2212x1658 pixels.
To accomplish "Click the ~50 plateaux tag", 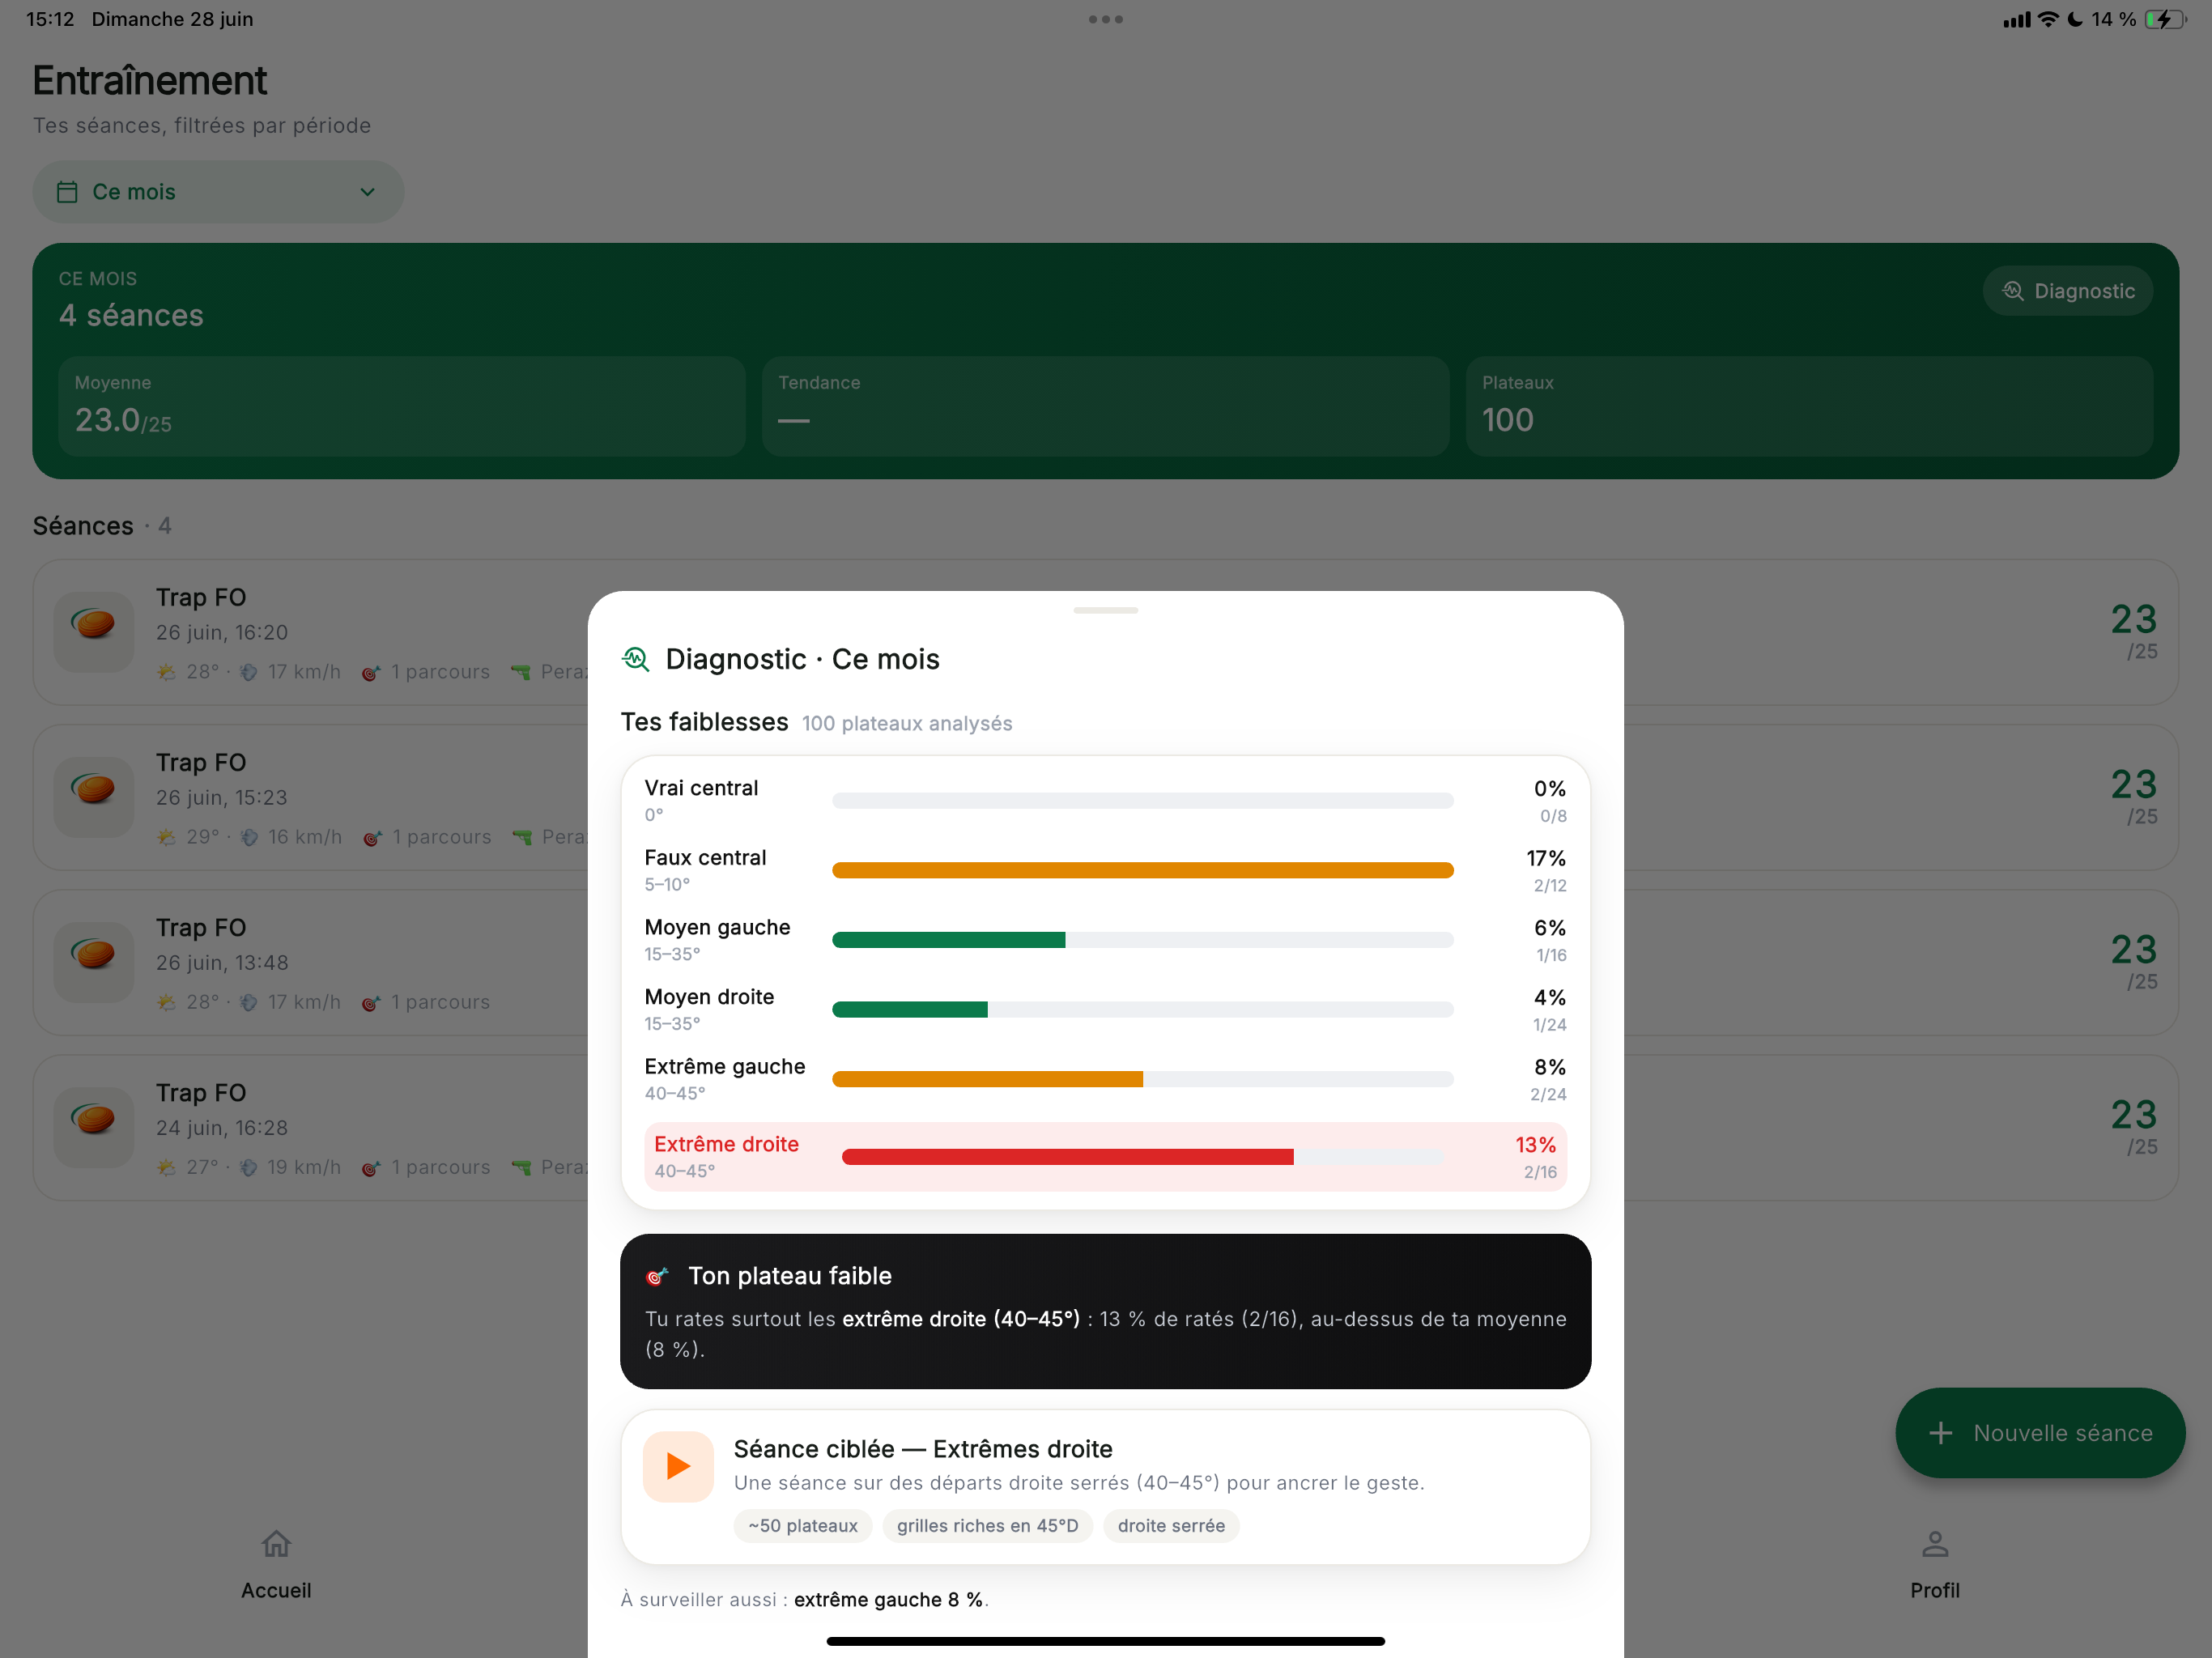I will [x=803, y=1525].
